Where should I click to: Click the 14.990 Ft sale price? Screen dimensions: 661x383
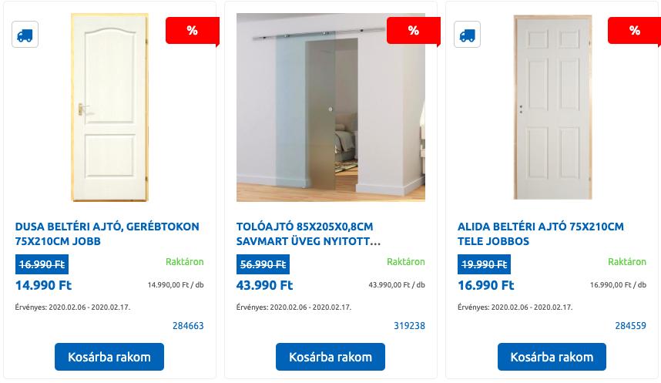43,286
